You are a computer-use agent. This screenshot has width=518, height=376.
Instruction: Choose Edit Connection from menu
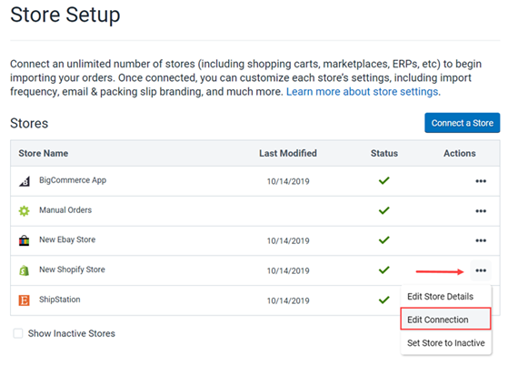coord(445,319)
